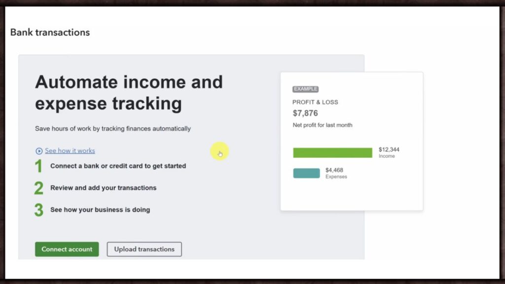Click the play icon beside See how it works

[39, 151]
